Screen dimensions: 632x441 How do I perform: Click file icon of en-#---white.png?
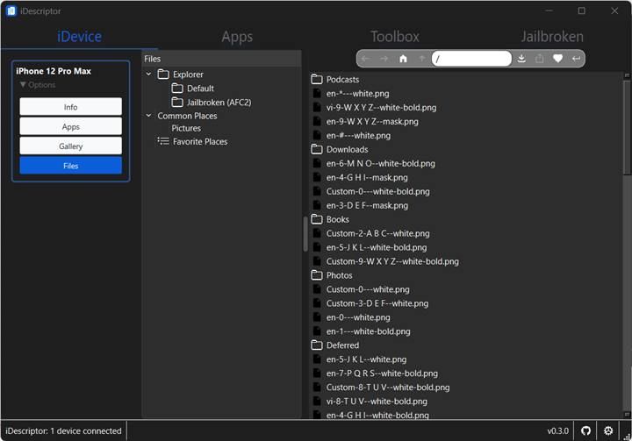pyautogui.click(x=317, y=135)
